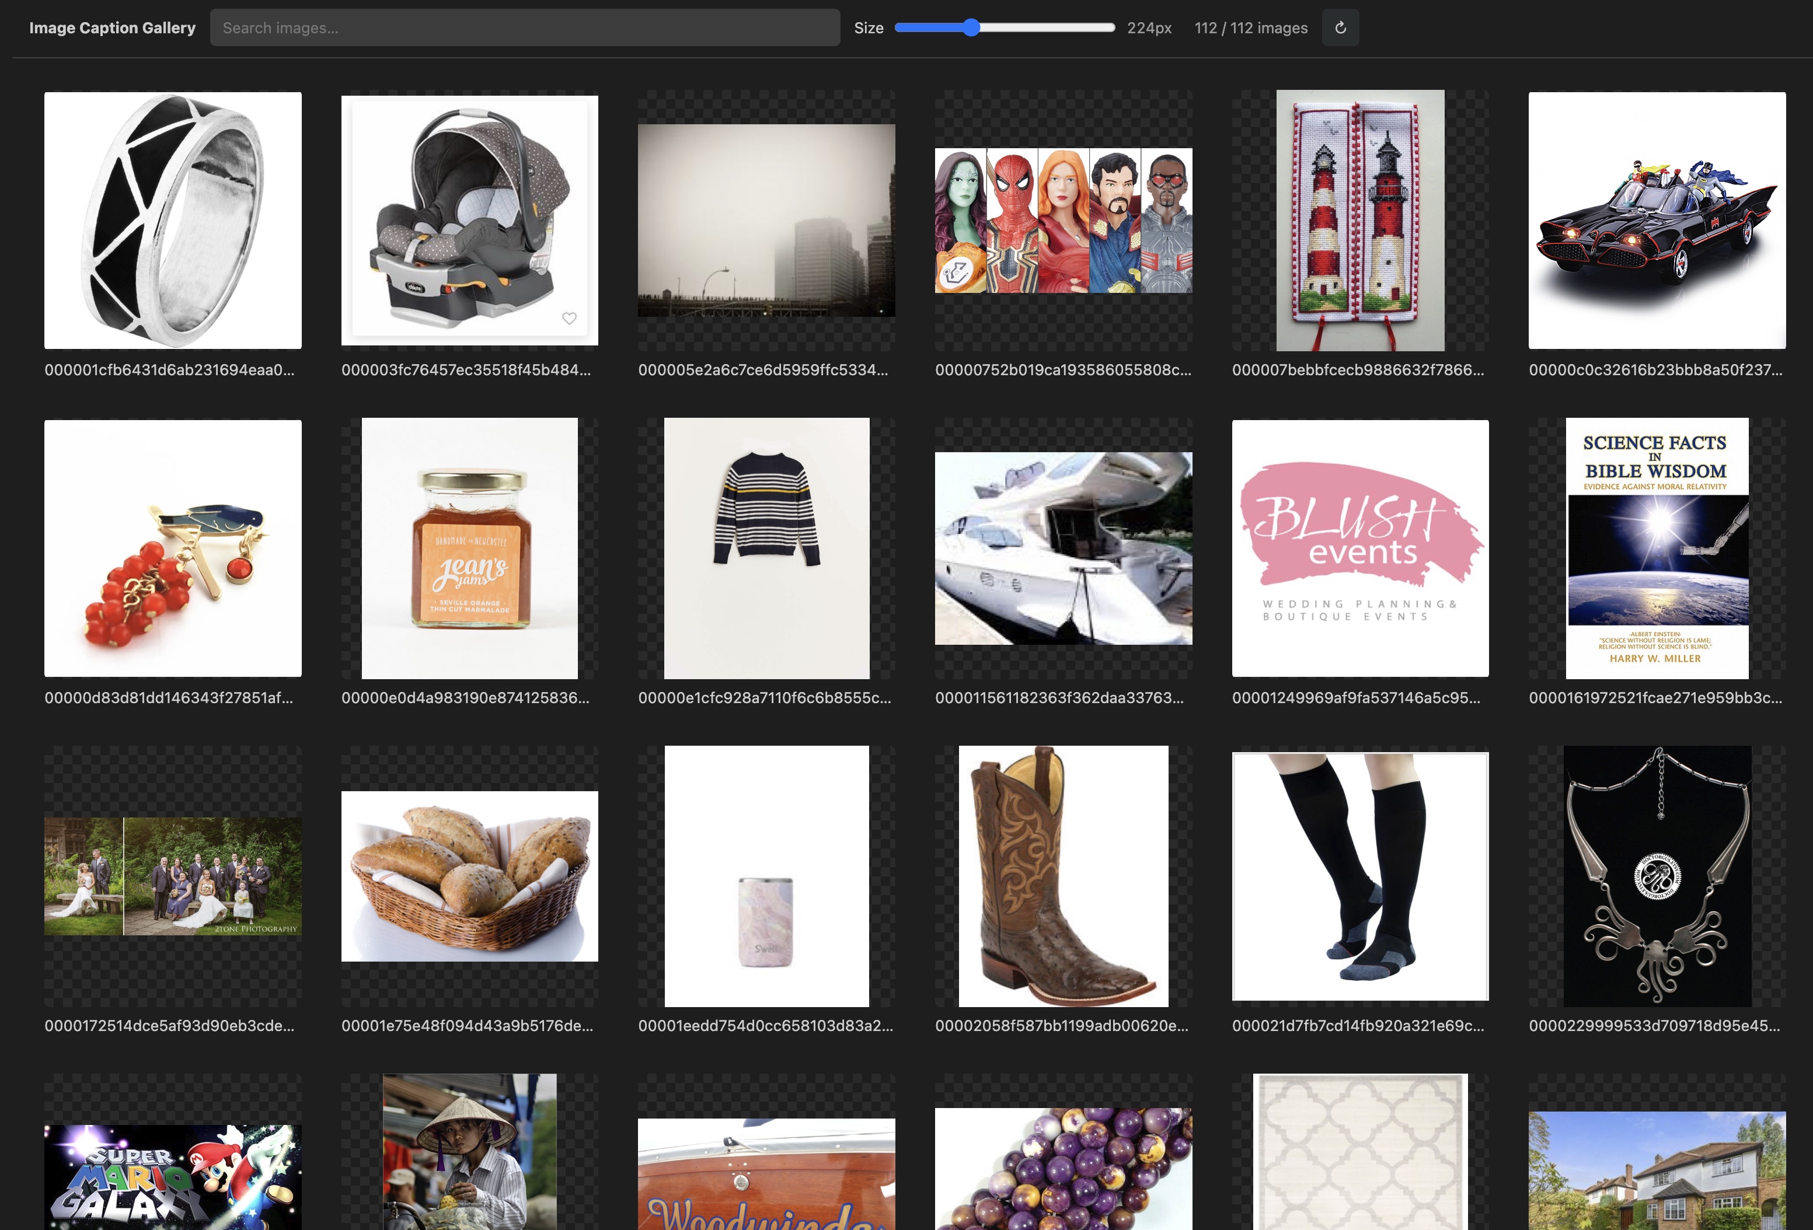Click filename 0000172514dce5af93d90eb3cde...

tap(170, 1026)
